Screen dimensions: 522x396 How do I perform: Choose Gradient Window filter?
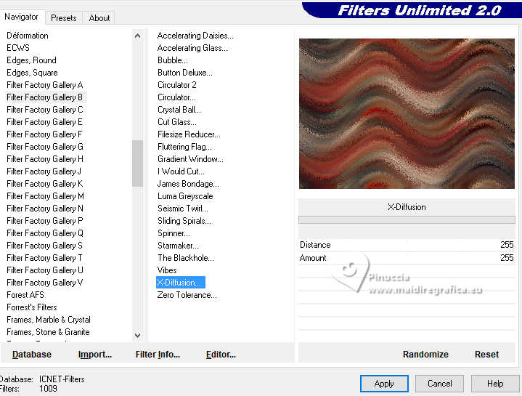coord(190,159)
